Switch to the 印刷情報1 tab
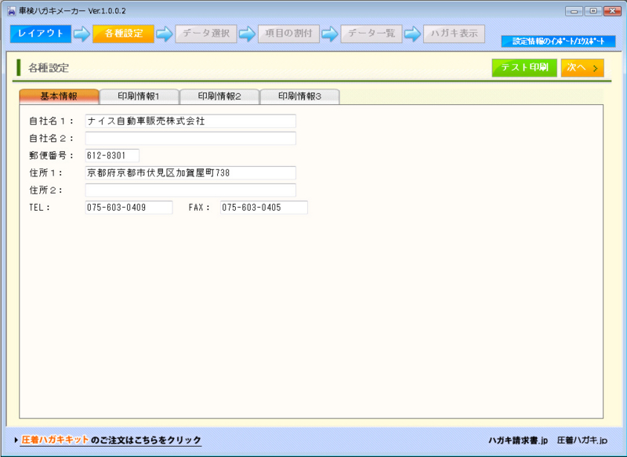Image resolution: width=627 pixels, height=457 pixels. [x=139, y=96]
